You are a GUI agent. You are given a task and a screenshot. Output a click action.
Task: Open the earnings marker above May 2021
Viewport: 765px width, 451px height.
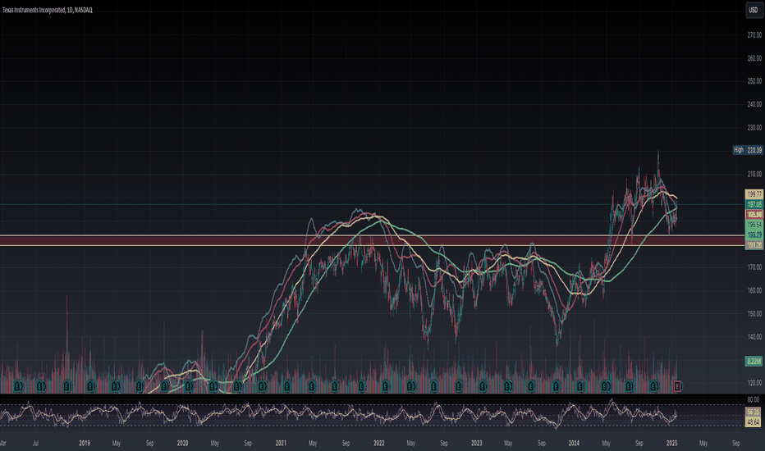(x=311, y=387)
